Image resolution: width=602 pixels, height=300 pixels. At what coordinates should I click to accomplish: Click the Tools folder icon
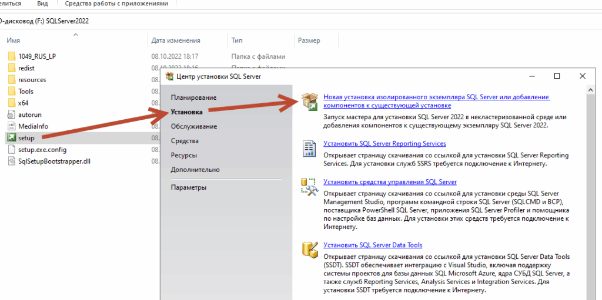click(x=12, y=92)
